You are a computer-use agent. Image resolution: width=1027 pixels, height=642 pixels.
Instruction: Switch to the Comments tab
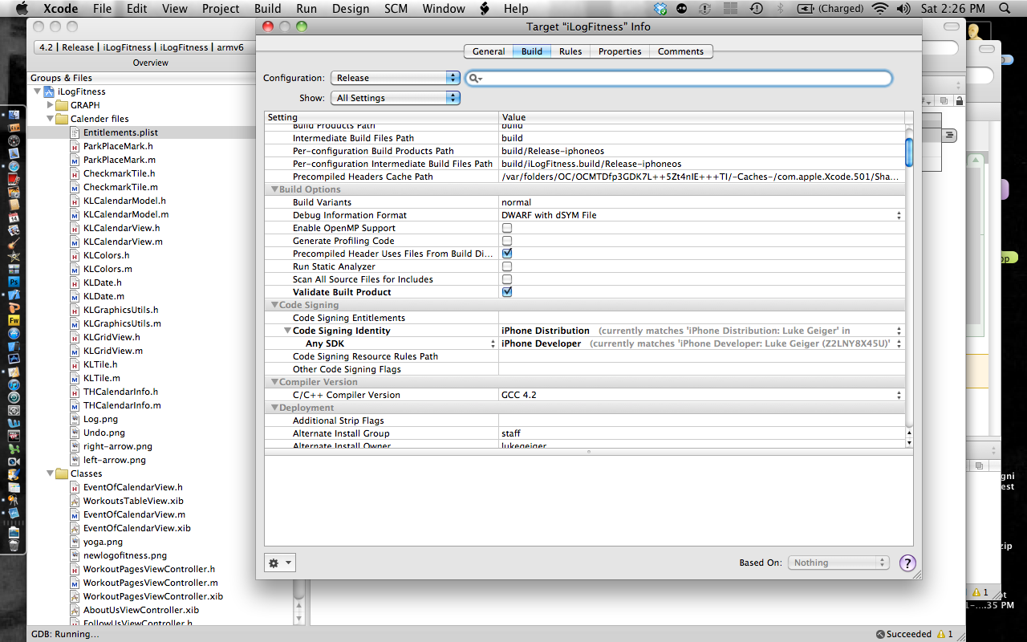click(680, 51)
